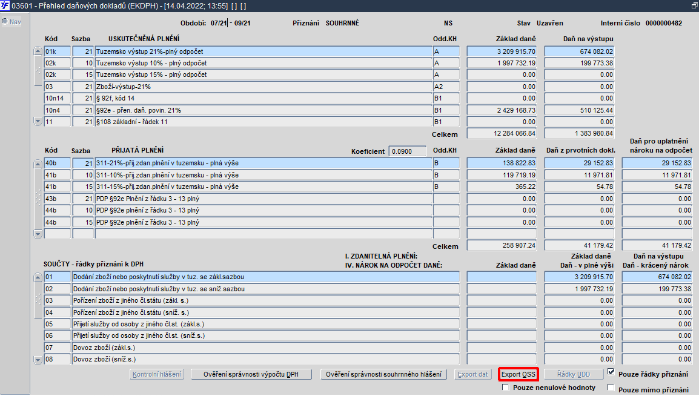Click Interní číslo value 0000000482

663,23
